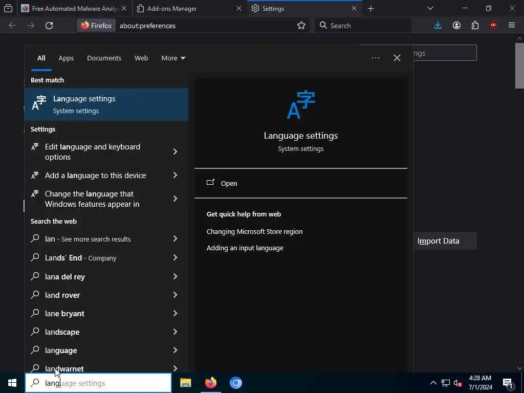Expand arrow for Lands' End suggestion
Viewport: 524px width, 393px height.
(175, 258)
